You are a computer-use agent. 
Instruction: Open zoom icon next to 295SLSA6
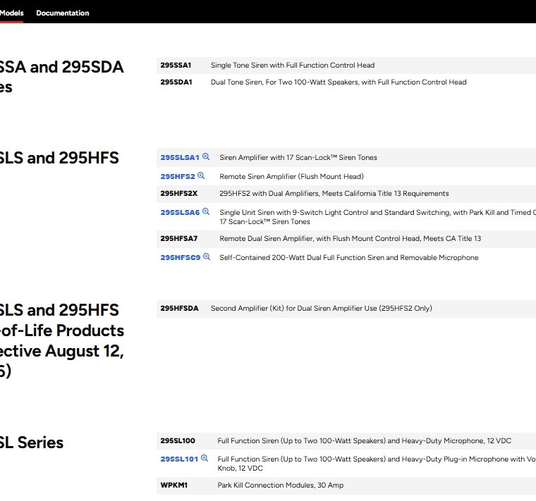point(206,211)
